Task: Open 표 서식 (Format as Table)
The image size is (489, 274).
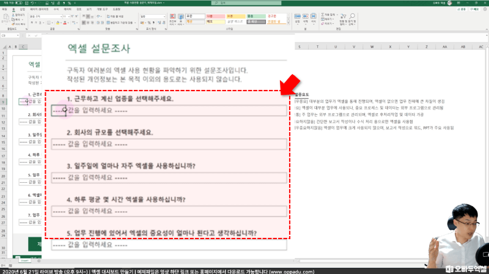Action: (x=181, y=20)
